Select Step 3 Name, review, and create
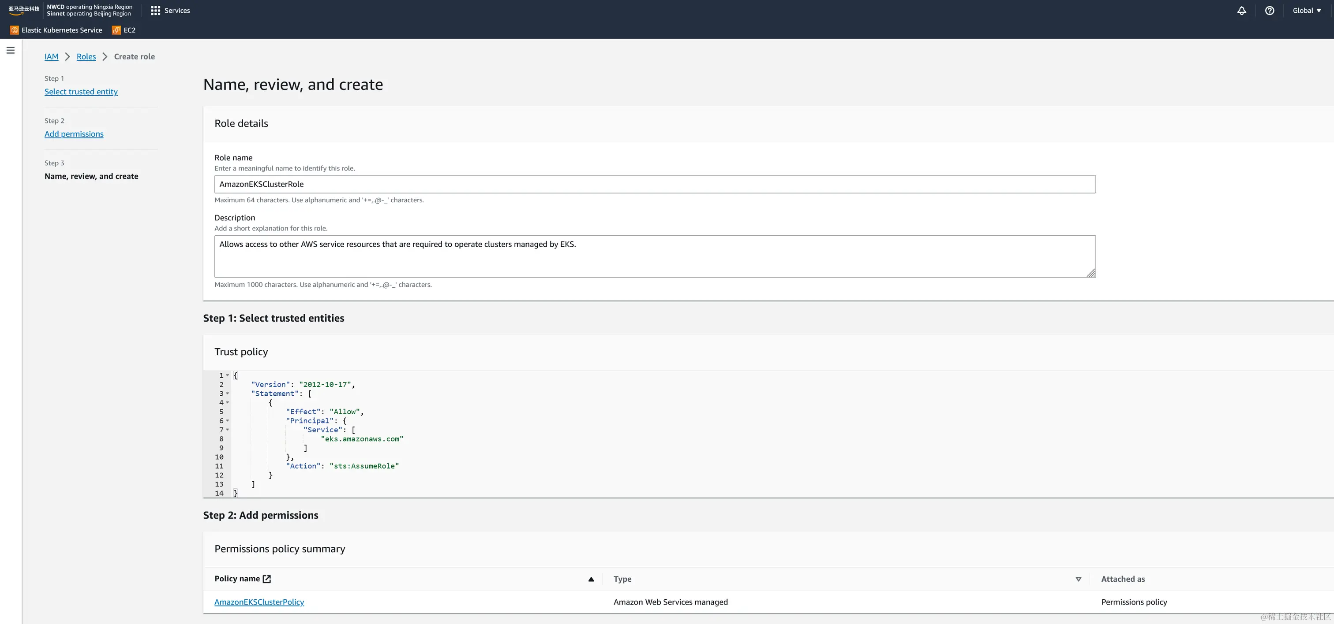Viewport: 1334px width, 624px height. pos(91,176)
